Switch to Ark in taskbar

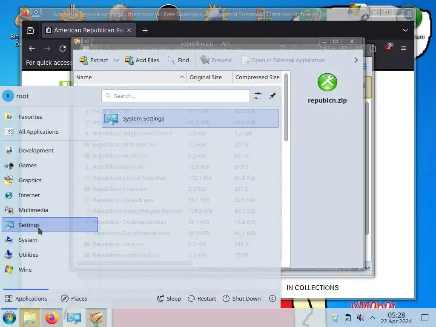[x=96, y=318]
